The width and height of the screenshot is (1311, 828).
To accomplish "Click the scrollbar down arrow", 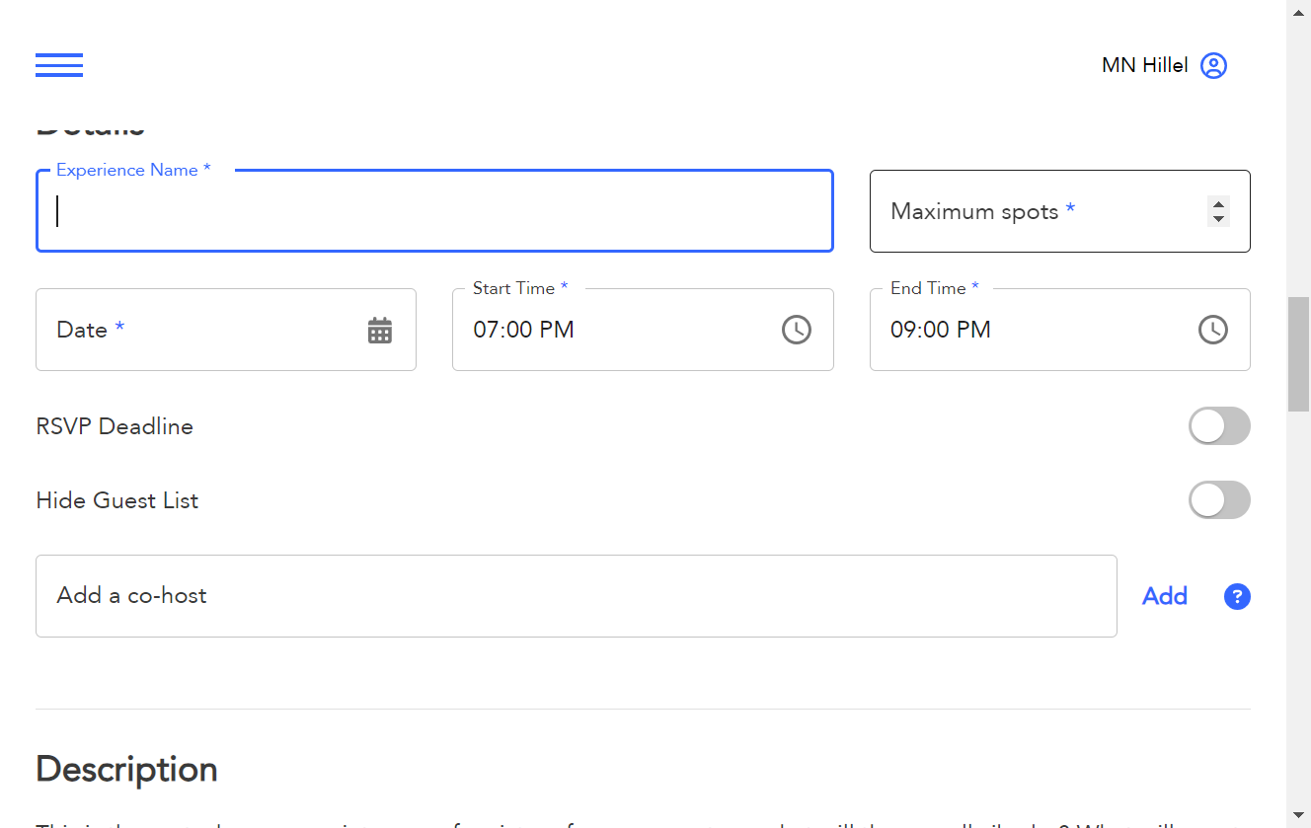I will point(1299,816).
